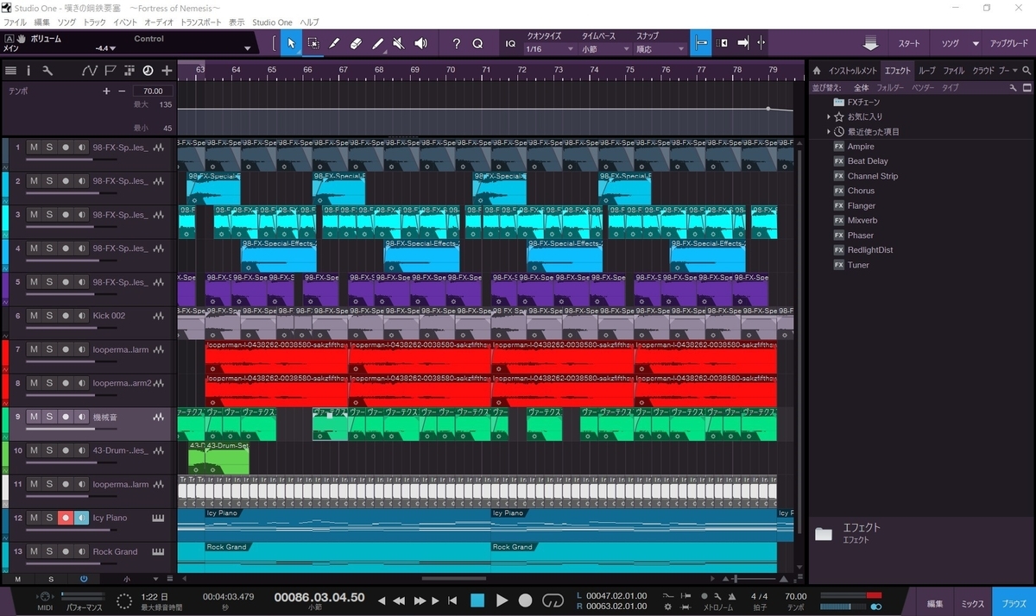Switch to the ループ browser tab
The width and height of the screenshot is (1036, 616).
926,71
